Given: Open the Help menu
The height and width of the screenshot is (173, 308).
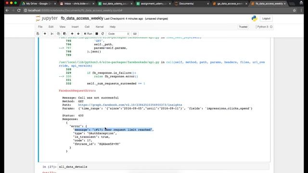Looking at the screenshot, I should click(x=113, y=27).
